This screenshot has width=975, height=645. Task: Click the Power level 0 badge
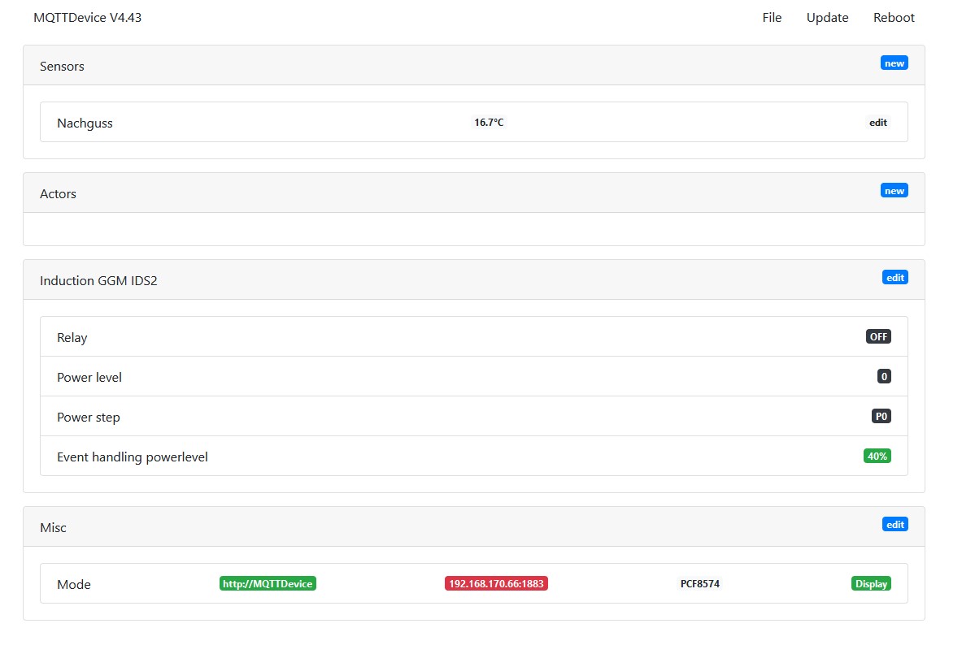pyautogui.click(x=883, y=377)
